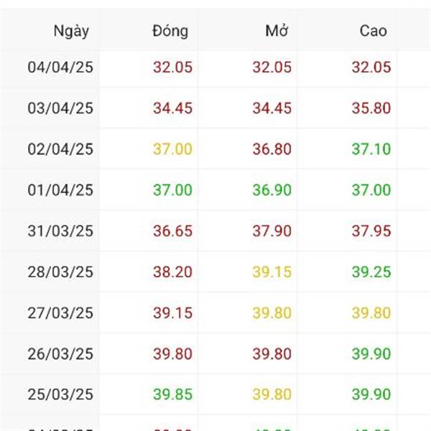431x431 pixels.
Task: Click the 28/03/25 date cell
Action: click(x=60, y=272)
